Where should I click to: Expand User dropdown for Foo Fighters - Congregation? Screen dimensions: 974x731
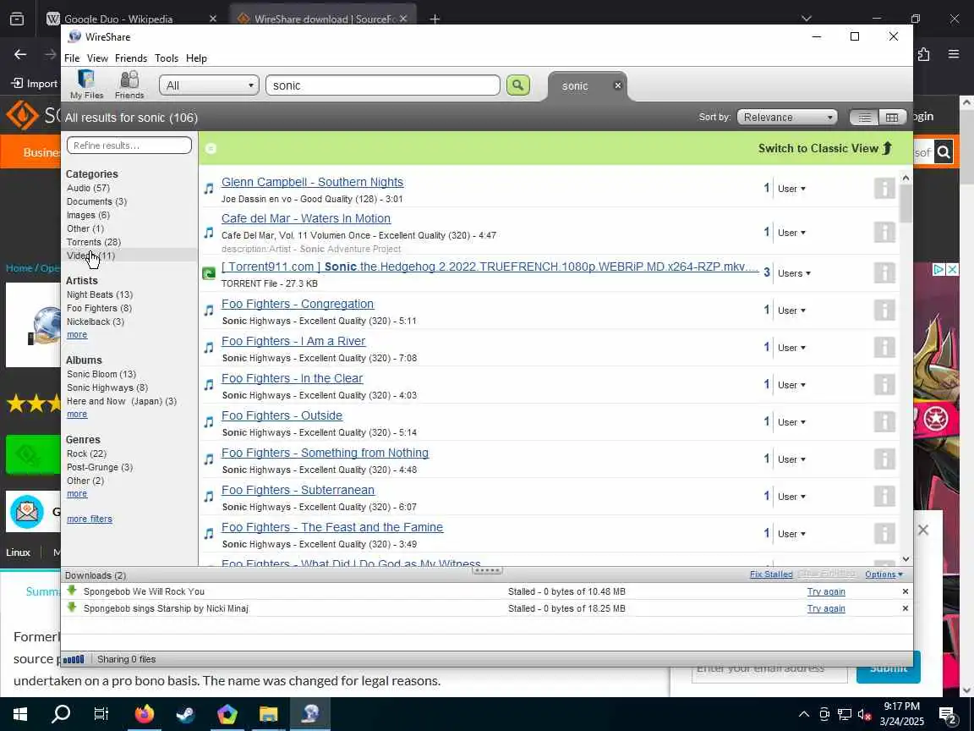click(x=791, y=311)
